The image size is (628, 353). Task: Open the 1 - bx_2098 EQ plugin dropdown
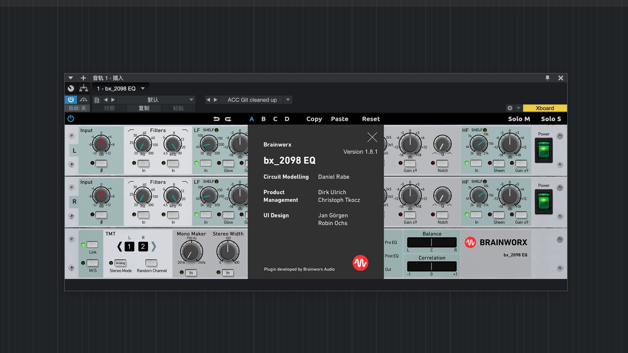pyautogui.click(x=143, y=89)
